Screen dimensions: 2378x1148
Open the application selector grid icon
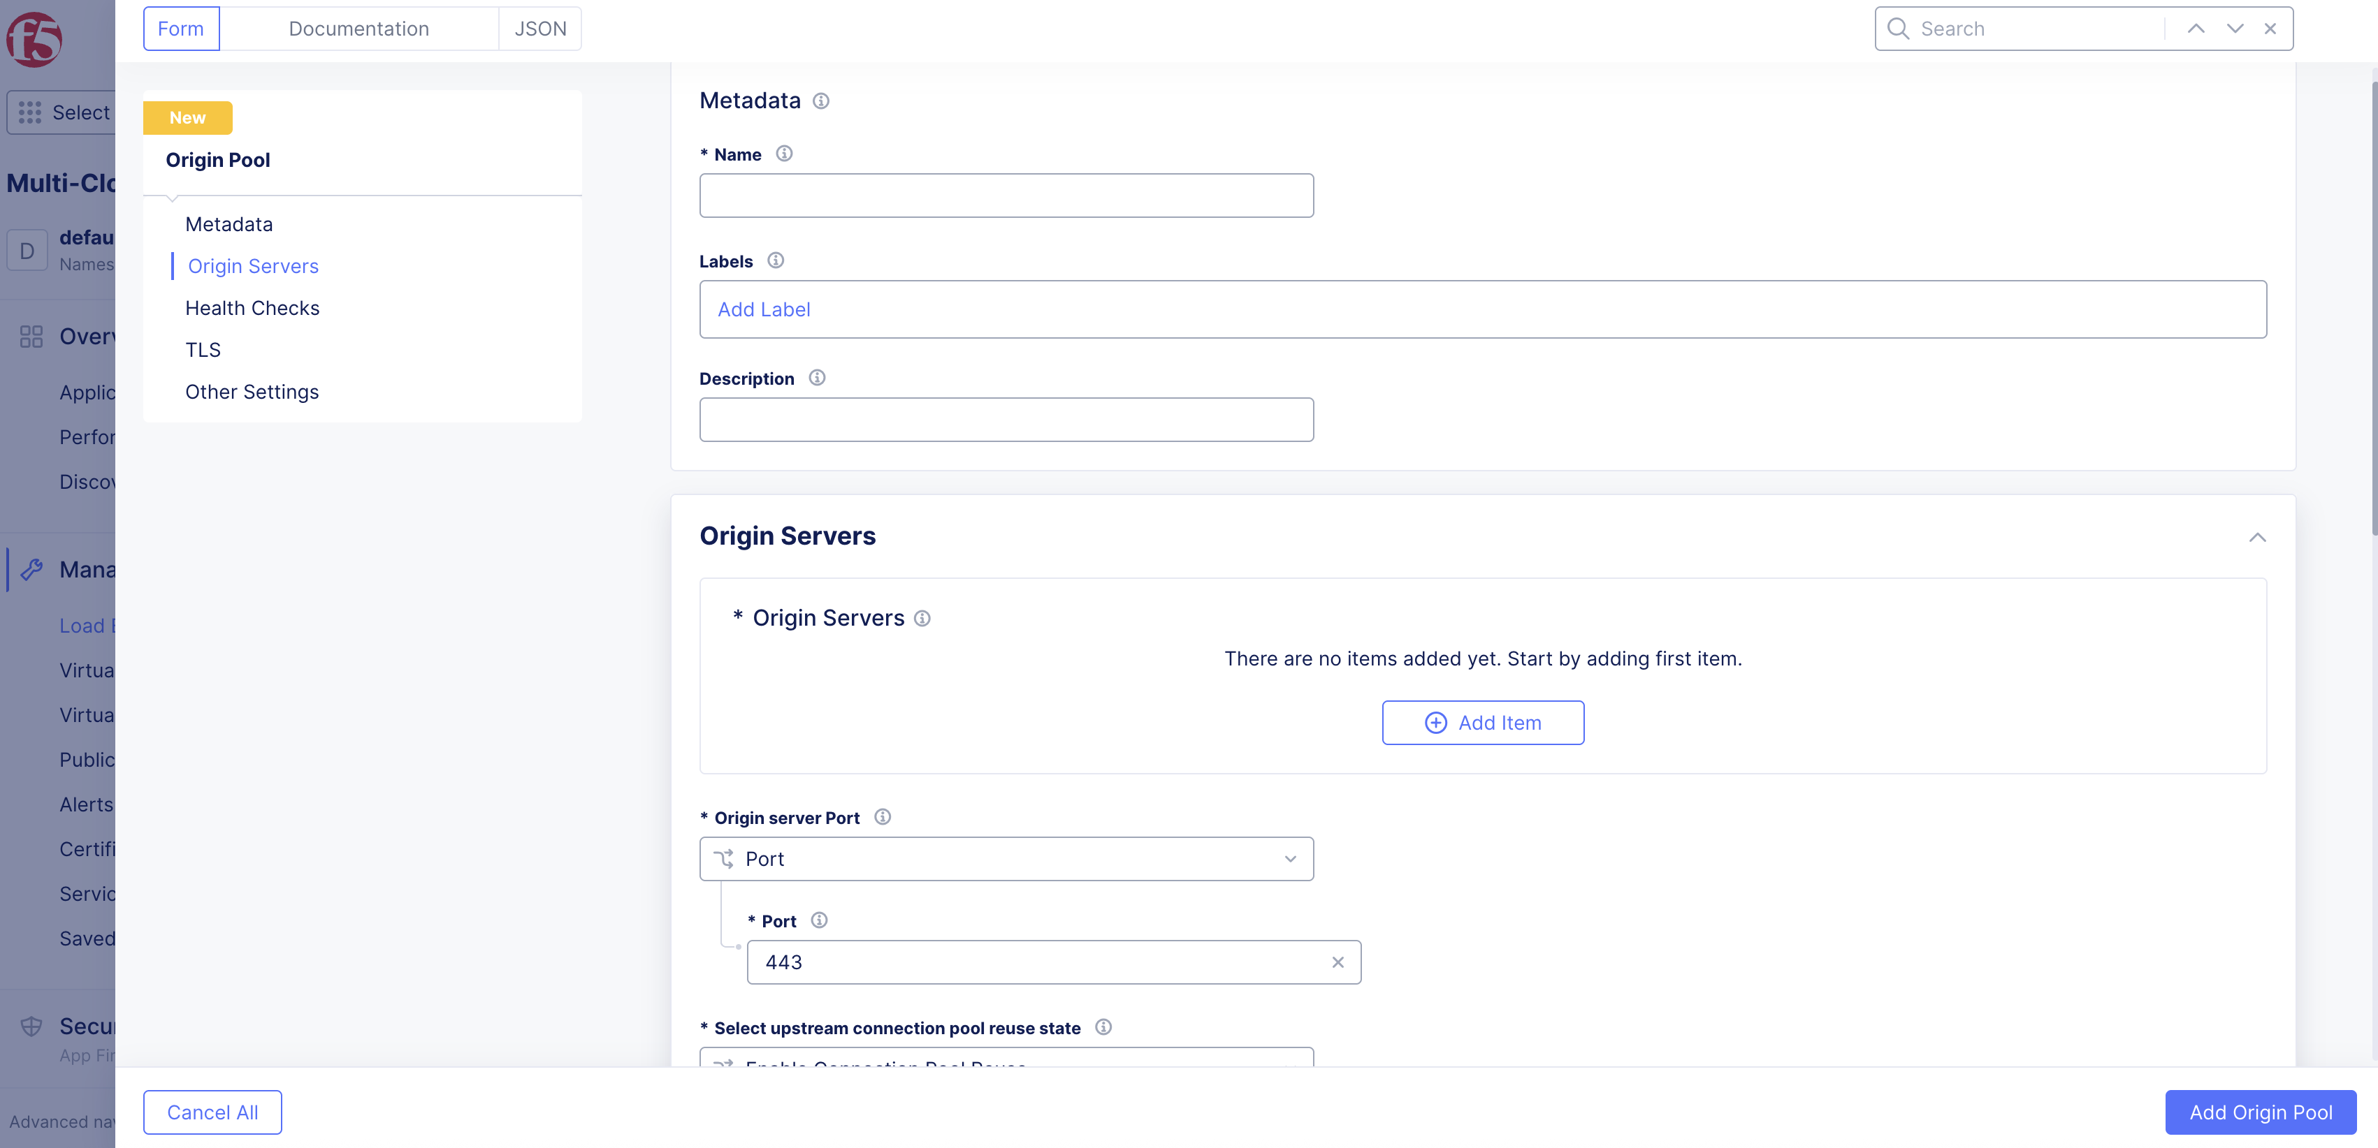pos(29,112)
